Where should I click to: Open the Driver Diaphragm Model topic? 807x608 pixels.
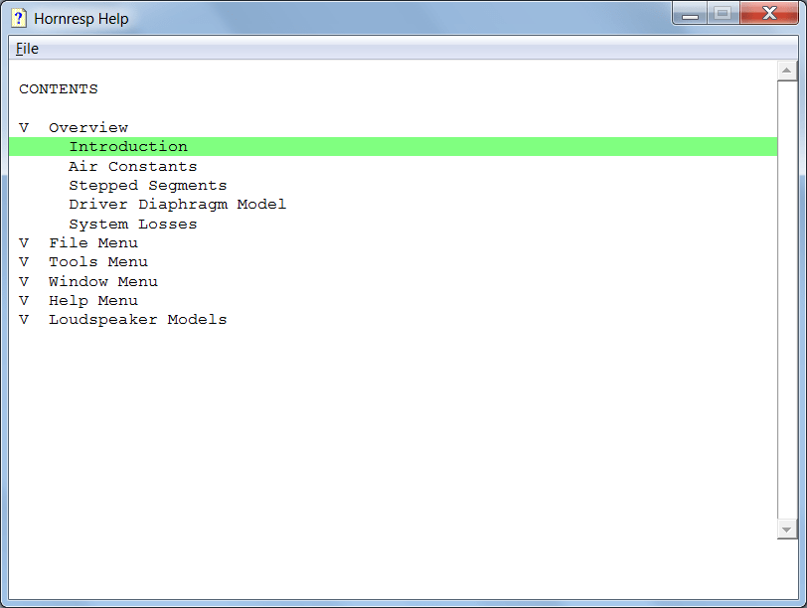[x=178, y=205]
